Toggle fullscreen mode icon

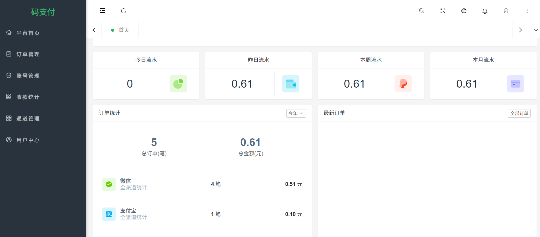[443, 11]
